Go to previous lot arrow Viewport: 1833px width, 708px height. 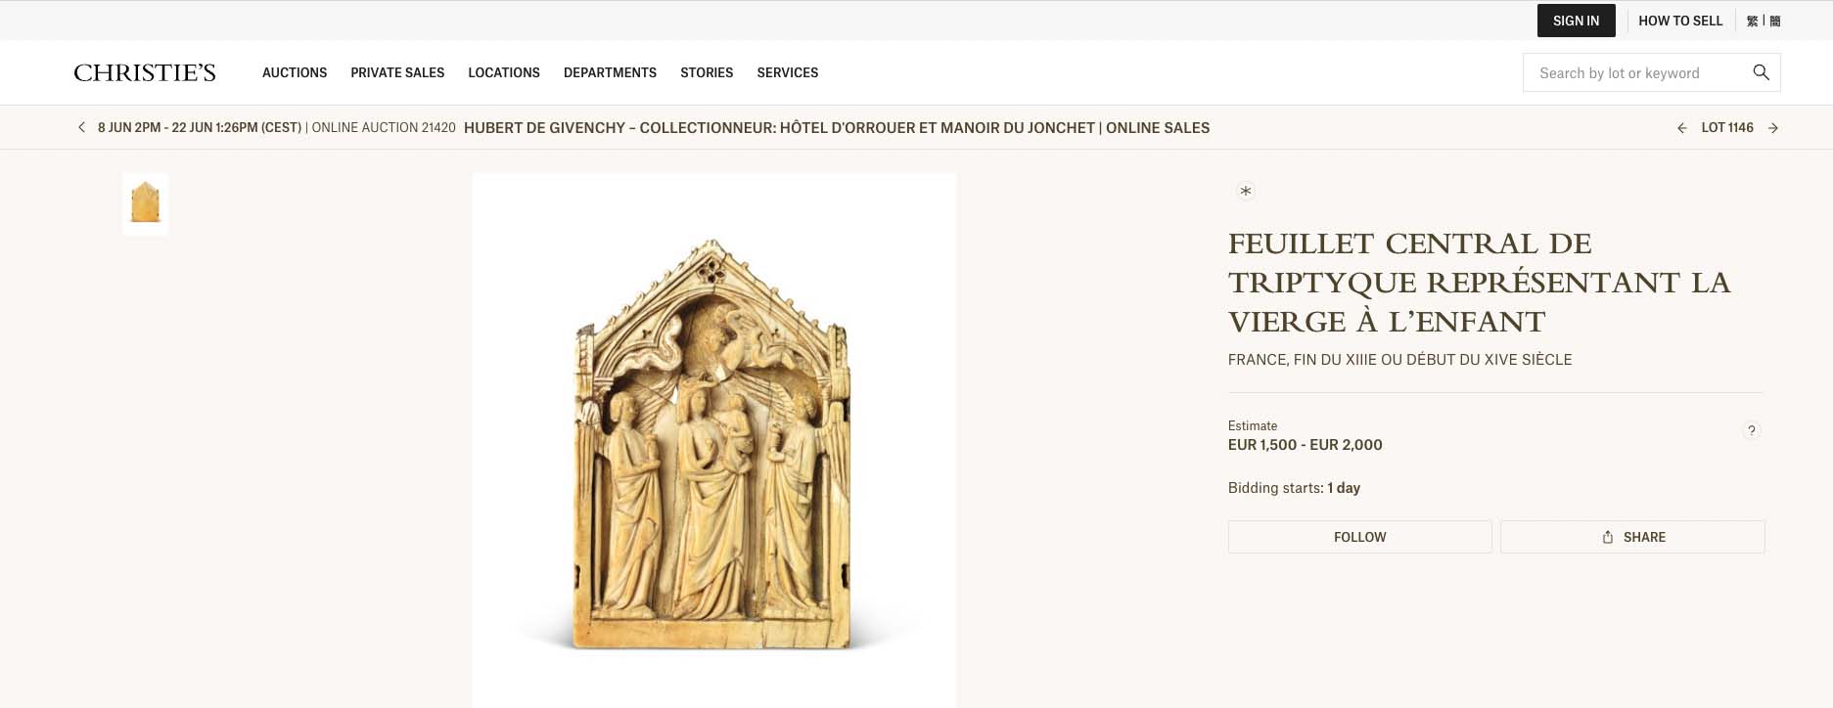[x=1681, y=128]
